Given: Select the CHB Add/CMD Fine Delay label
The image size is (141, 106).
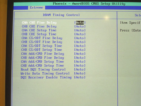Looking at the screenshot, I should (43, 58).
